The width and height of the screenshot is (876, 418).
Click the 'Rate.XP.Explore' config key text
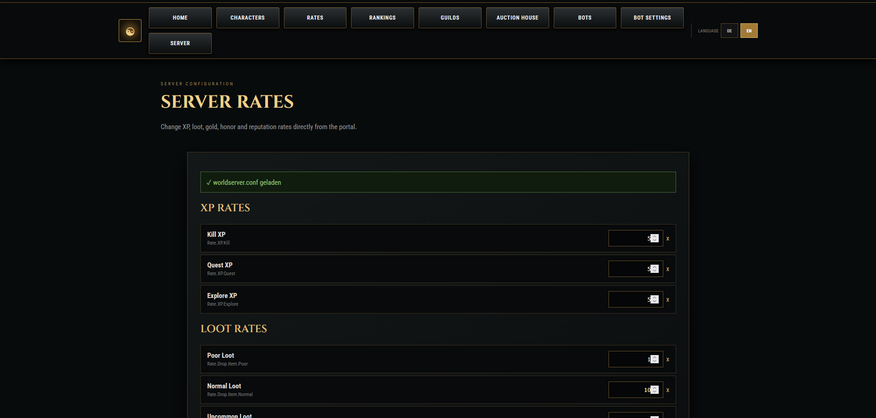click(x=223, y=304)
